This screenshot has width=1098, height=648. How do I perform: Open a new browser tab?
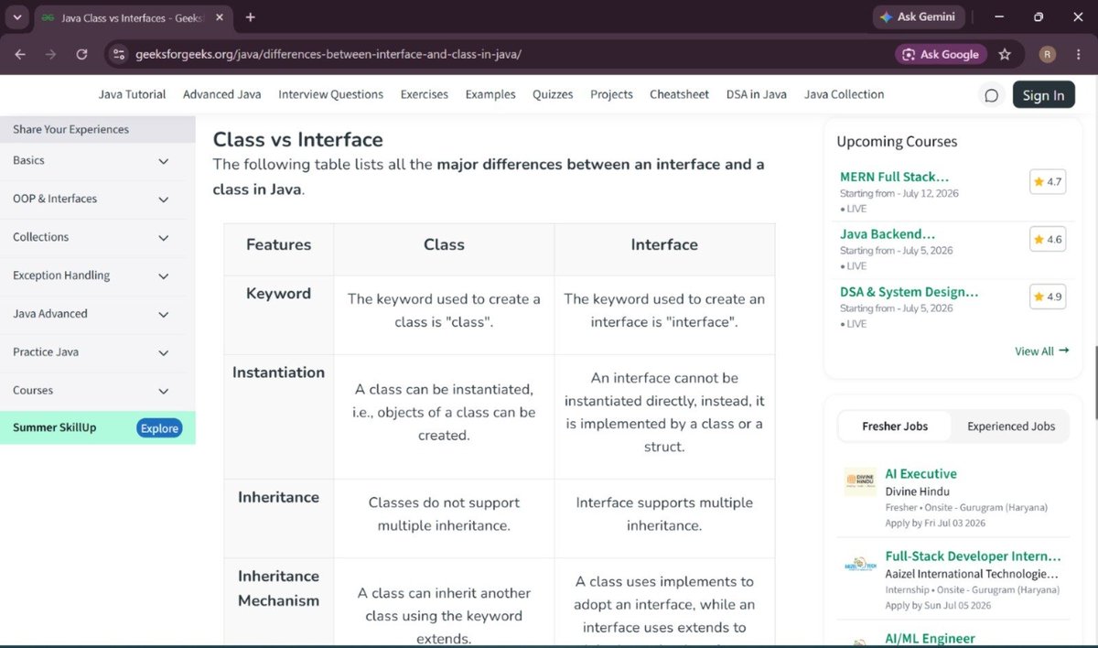point(250,17)
